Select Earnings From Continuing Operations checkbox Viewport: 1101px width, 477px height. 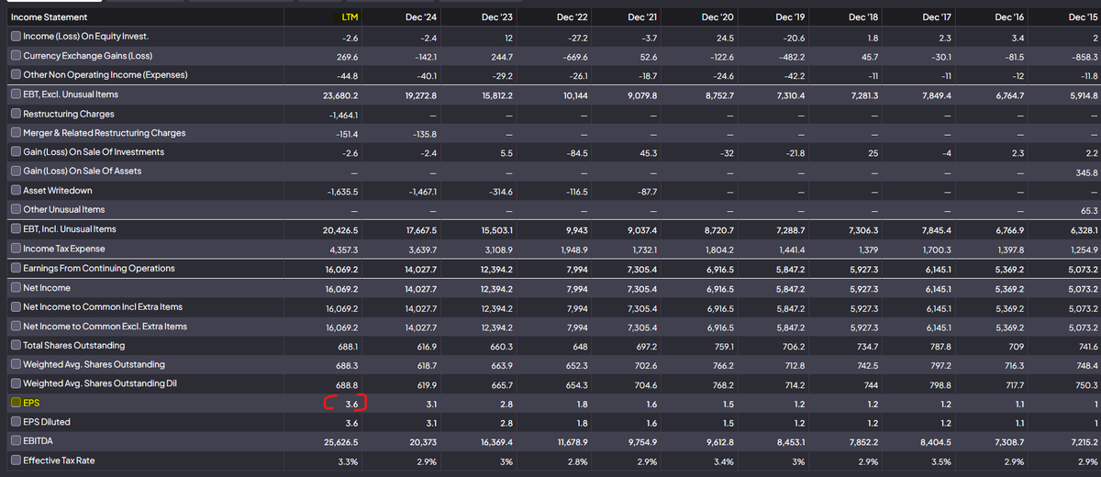point(16,269)
